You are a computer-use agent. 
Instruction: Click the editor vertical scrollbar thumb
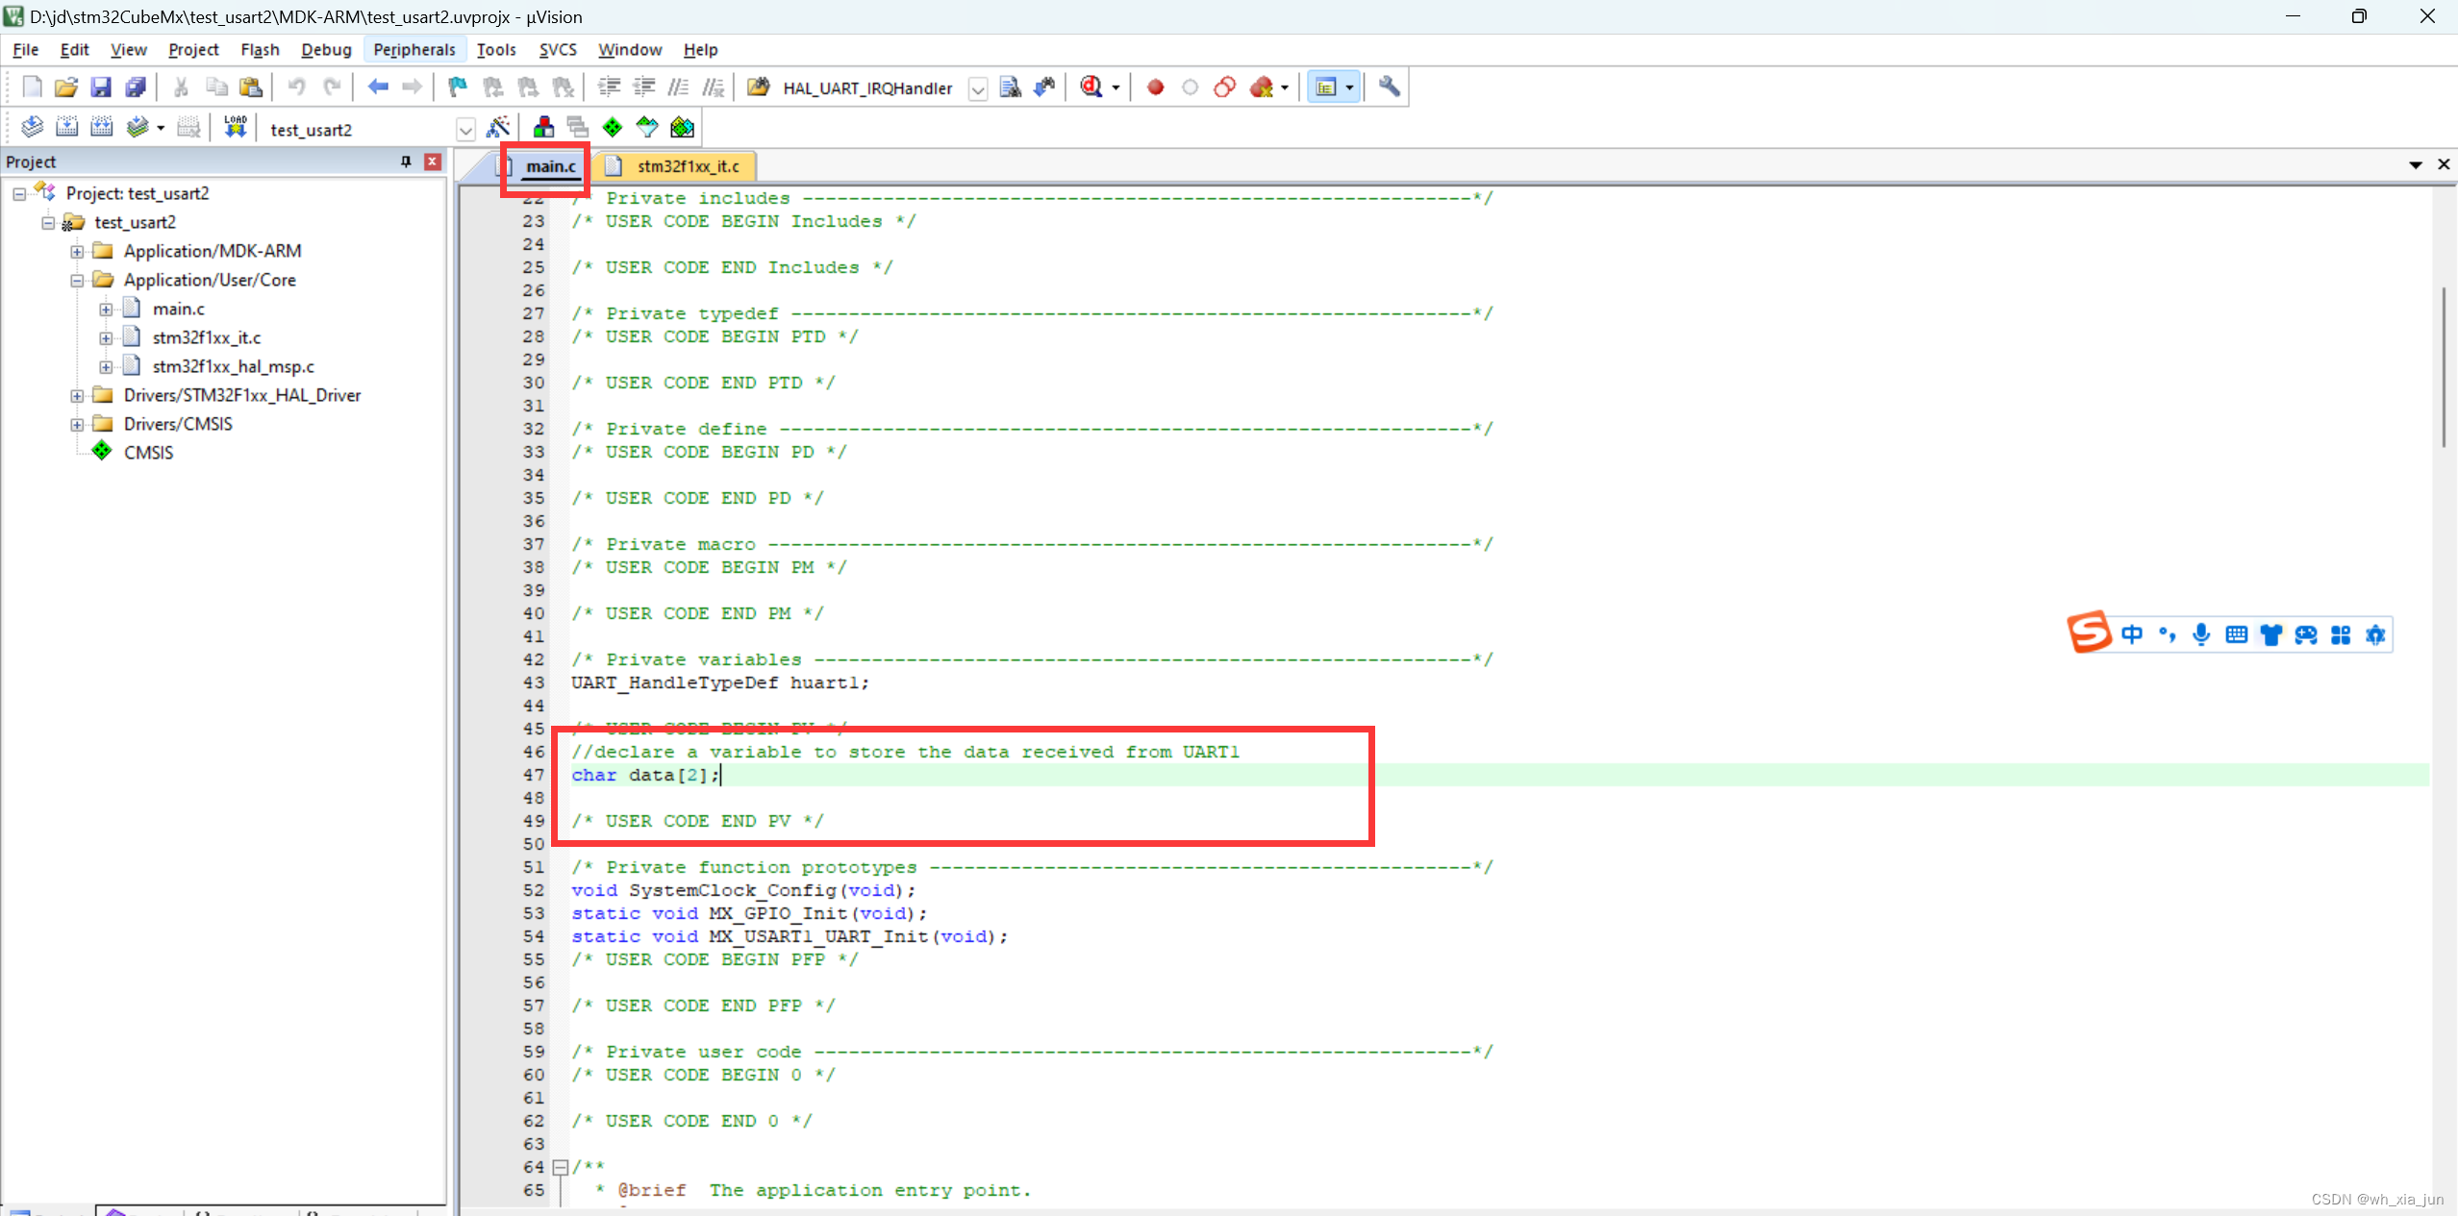[2443, 365]
